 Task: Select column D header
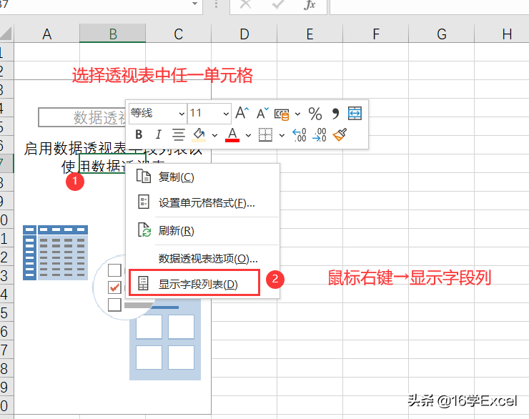(244, 34)
